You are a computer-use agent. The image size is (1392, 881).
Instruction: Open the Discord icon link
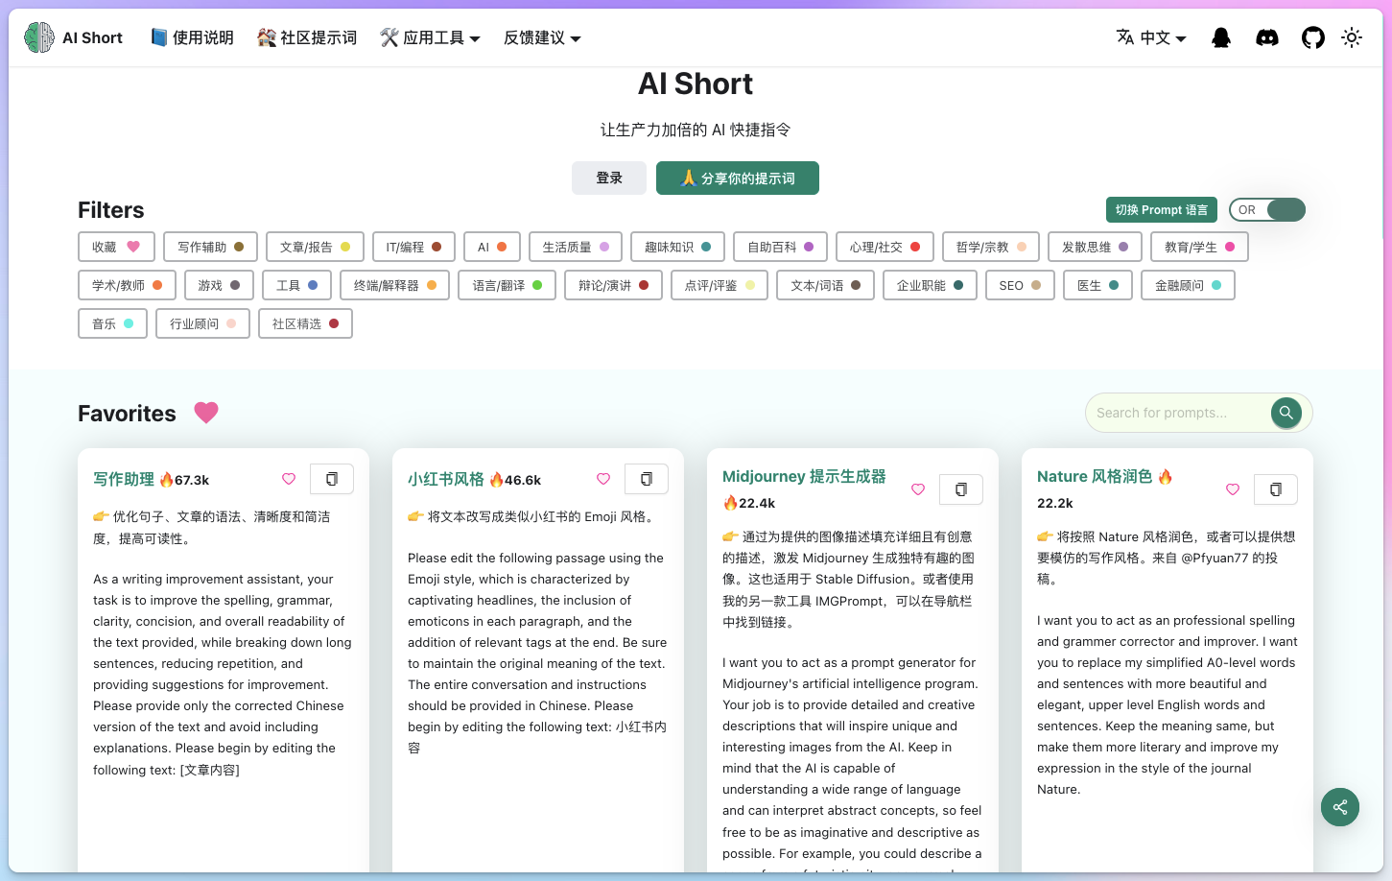1267,37
